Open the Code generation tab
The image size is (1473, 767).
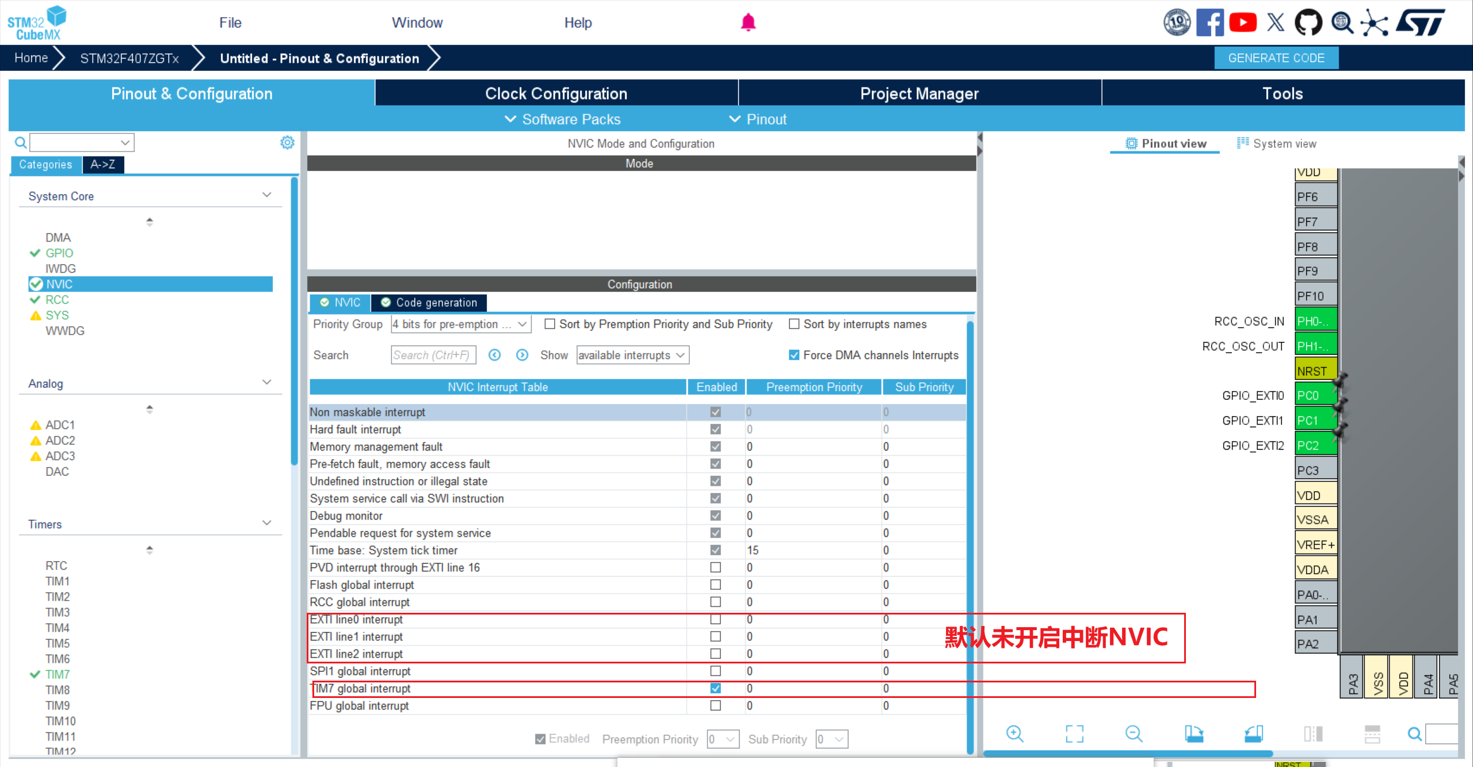click(429, 303)
